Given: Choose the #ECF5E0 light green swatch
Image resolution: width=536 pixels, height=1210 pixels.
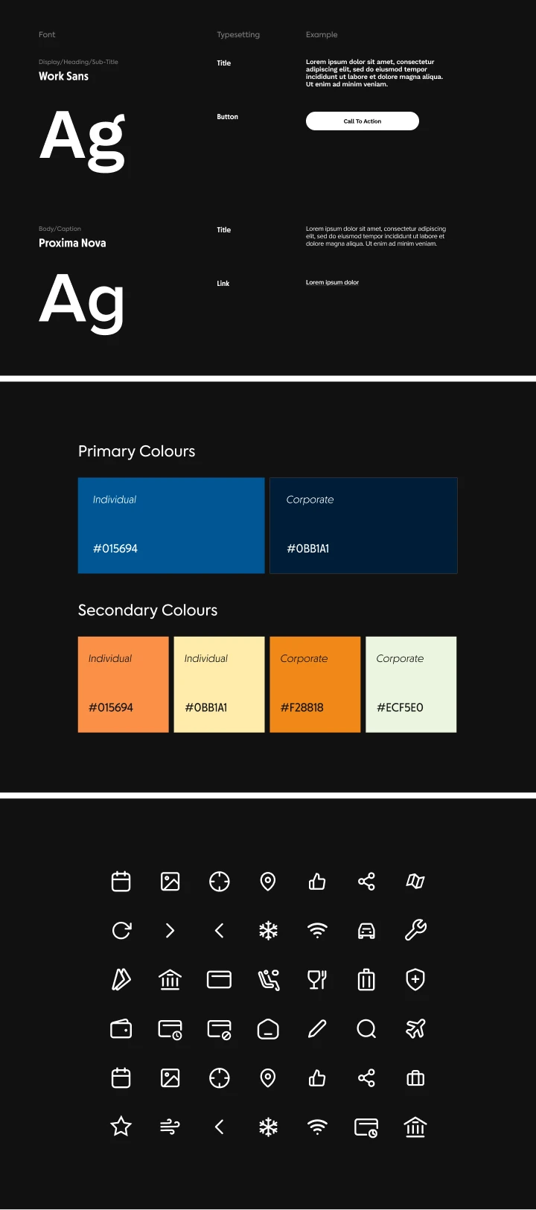Looking at the screenshot, I should pos(411,684).
